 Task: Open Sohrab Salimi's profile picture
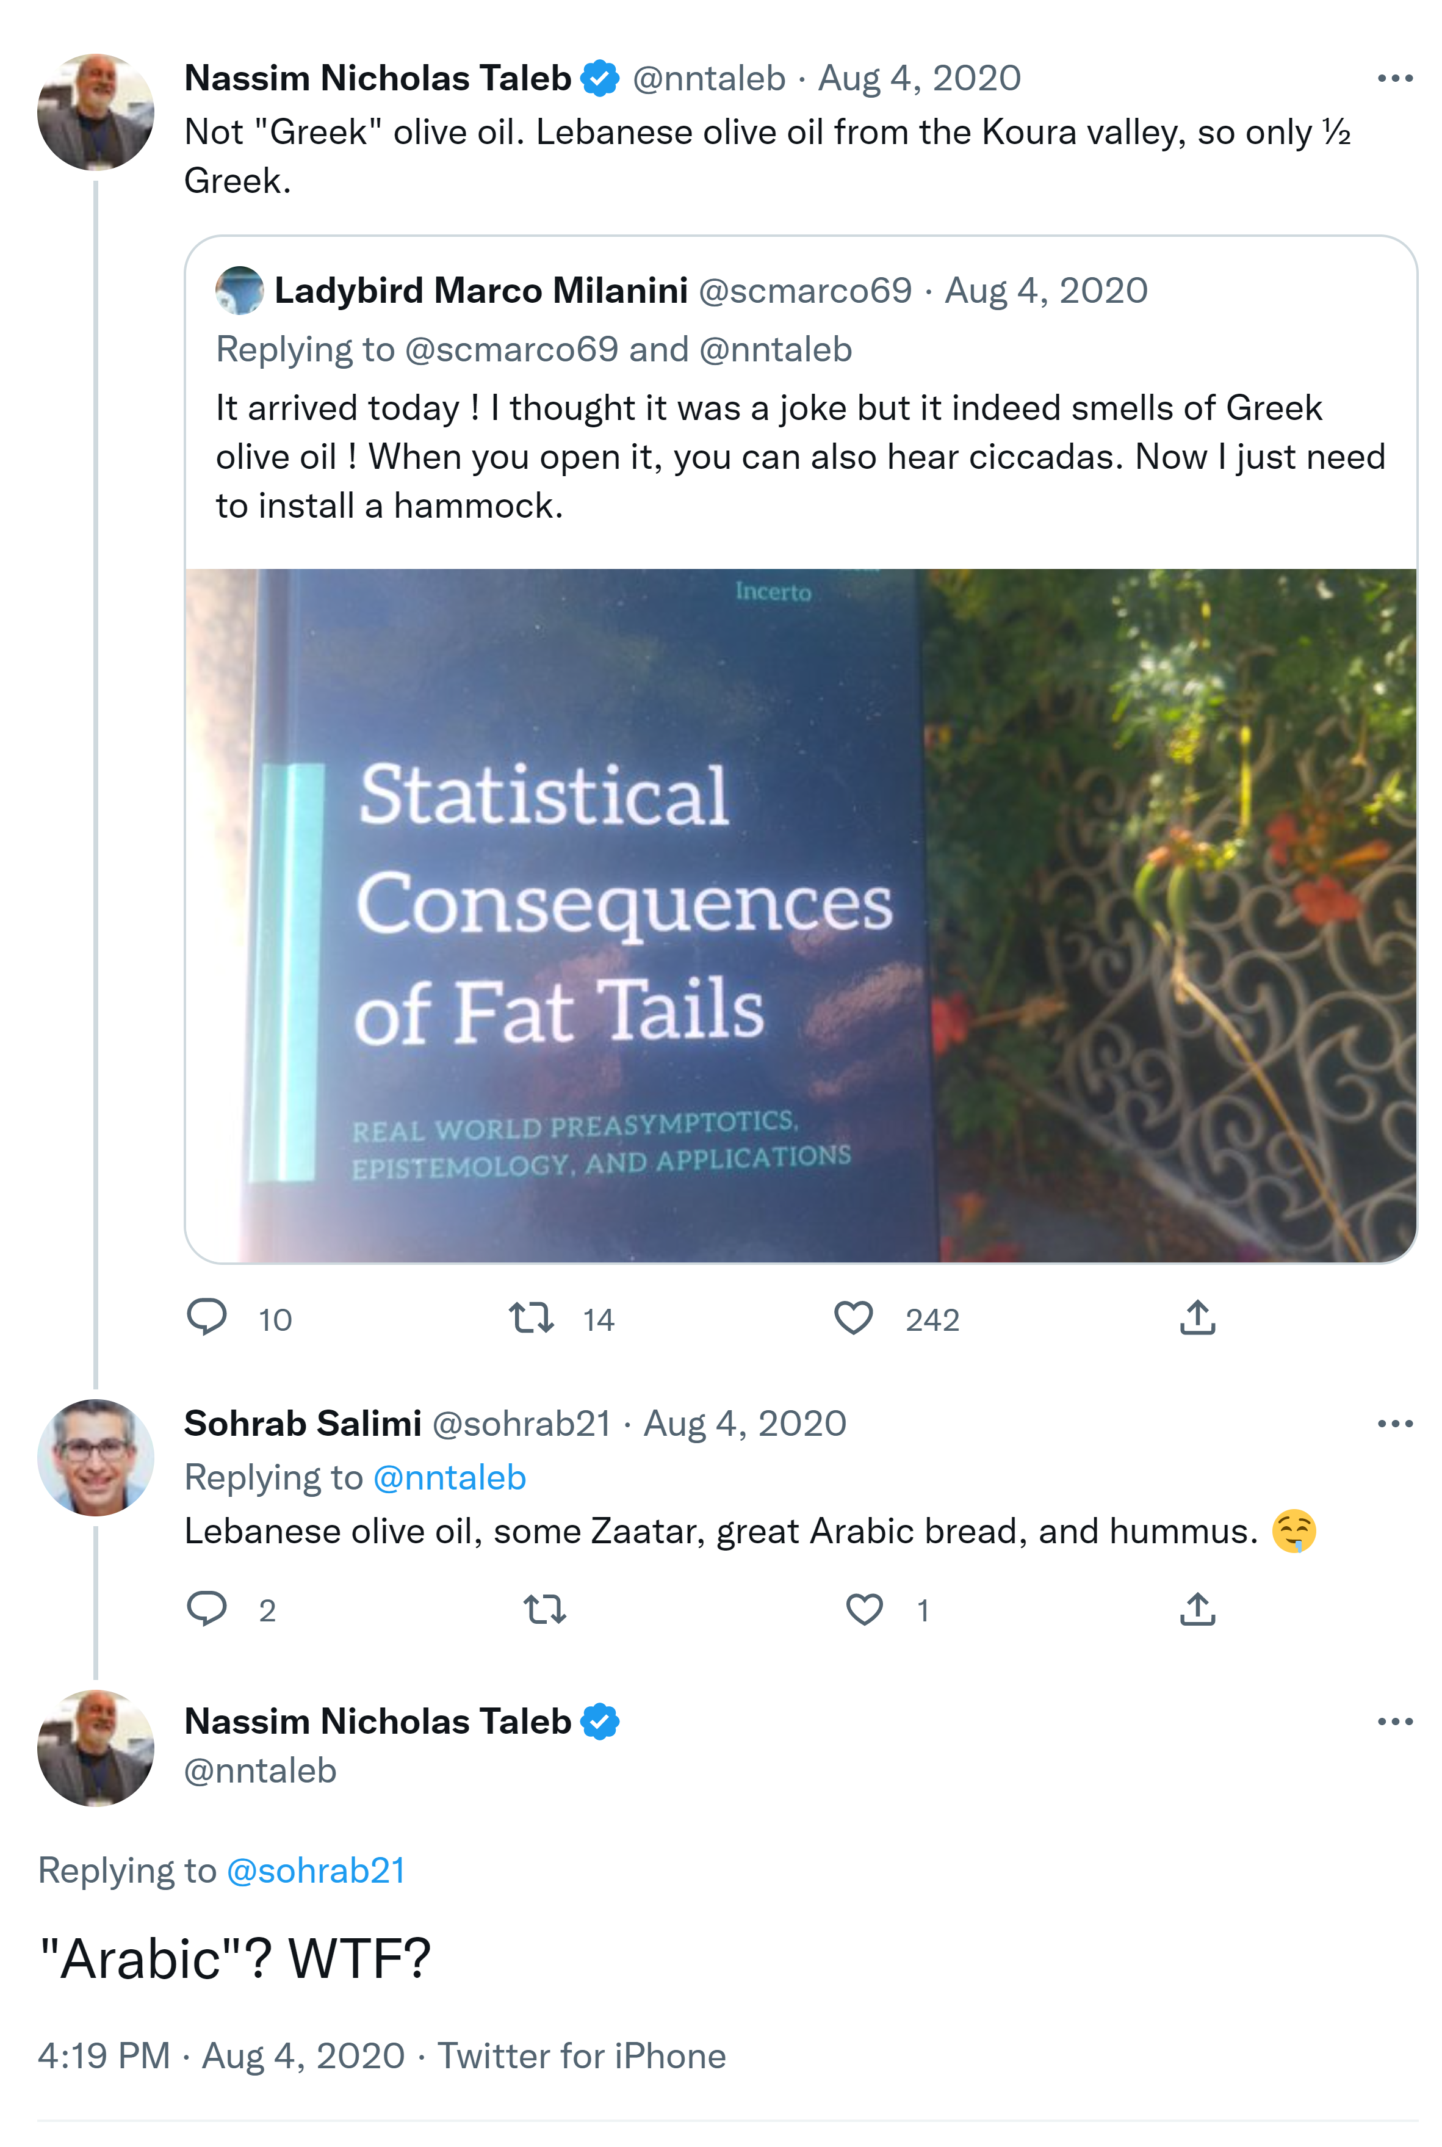[x=96, y=1458]
